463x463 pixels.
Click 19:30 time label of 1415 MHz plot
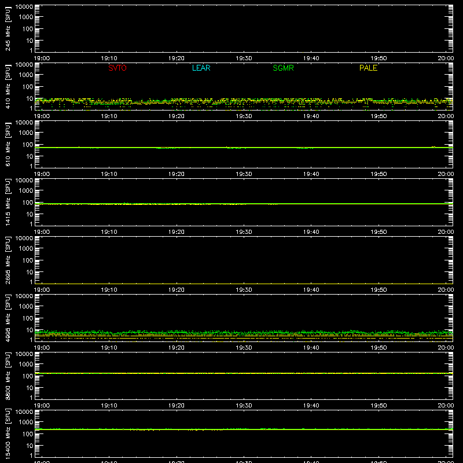[244, 232]
